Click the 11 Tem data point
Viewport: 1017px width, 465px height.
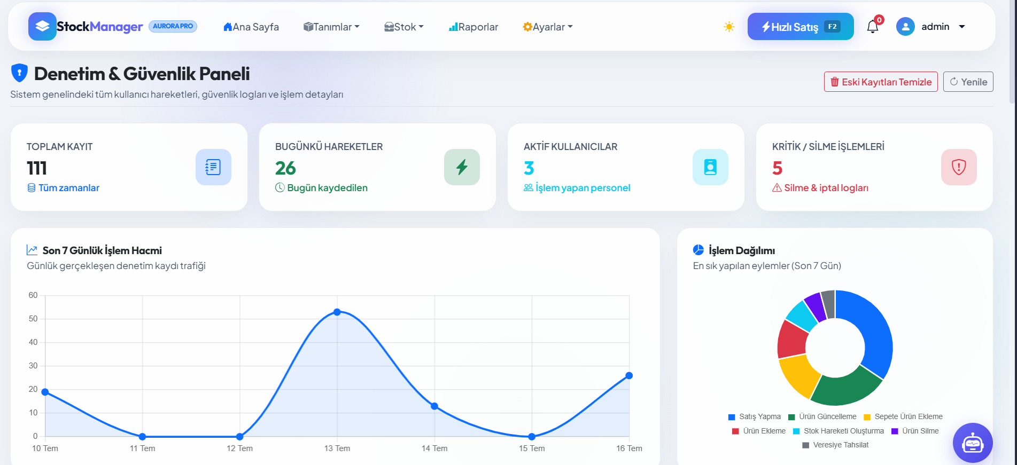pyautogui.click(x=143, y=437)
